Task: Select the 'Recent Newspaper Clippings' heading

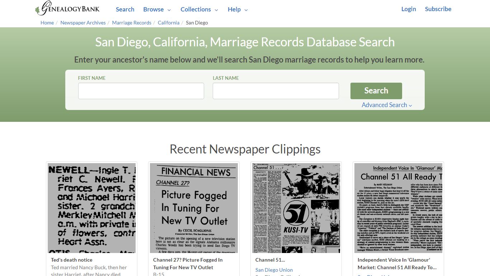Action: click(x=245, y=149)
